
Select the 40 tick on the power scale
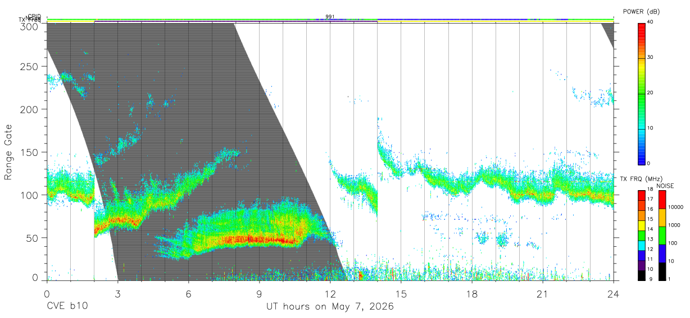point(651,22)
